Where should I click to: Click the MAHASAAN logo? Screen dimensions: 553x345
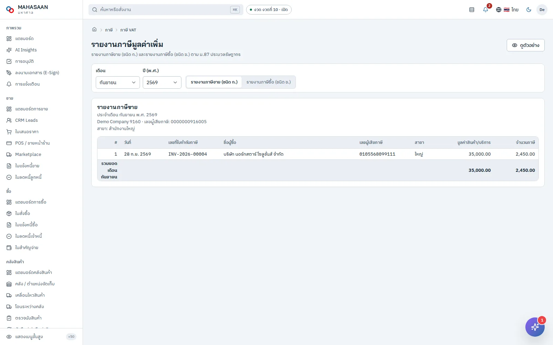[x=27, y=9]
